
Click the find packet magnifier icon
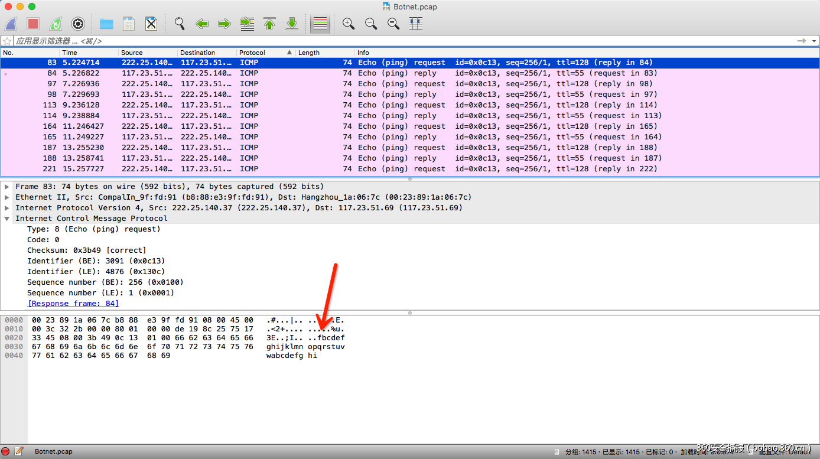tap(180, 24)
